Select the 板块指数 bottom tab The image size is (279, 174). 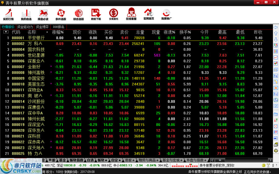(x=77, y=160)
